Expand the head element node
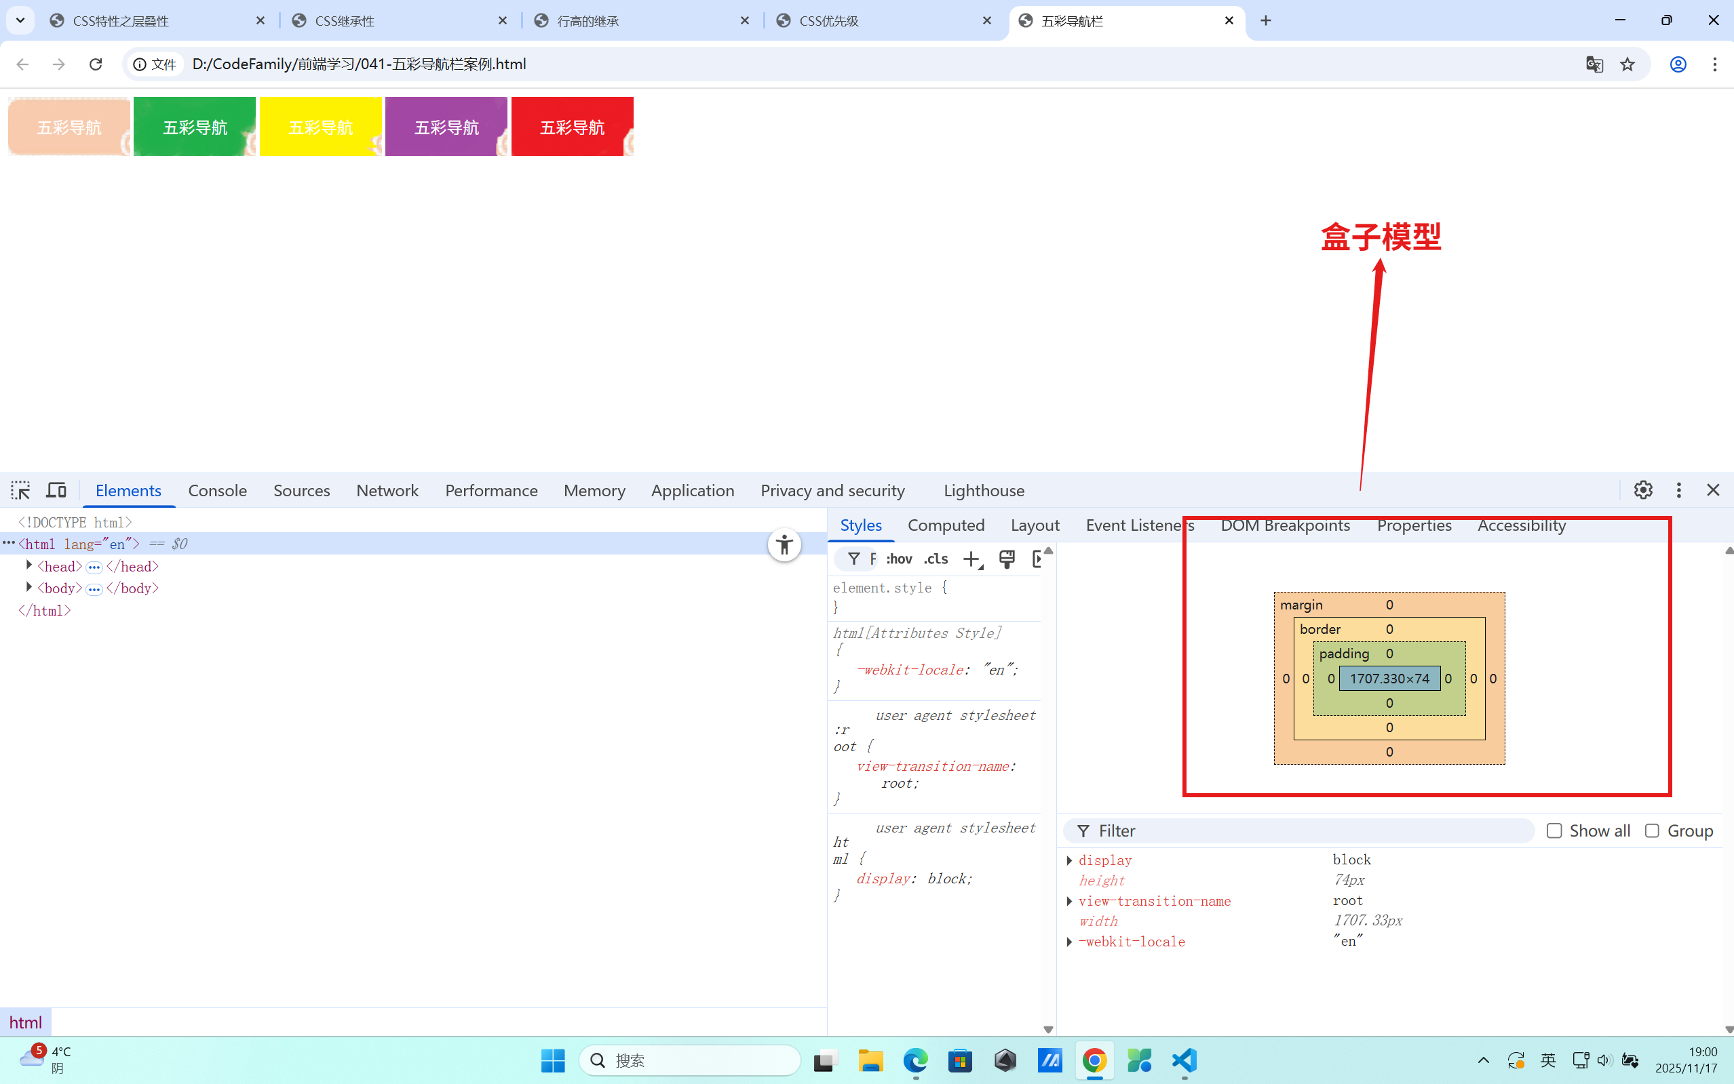This screenshot has height=1084, width=1734. click(x=28, y=565)
